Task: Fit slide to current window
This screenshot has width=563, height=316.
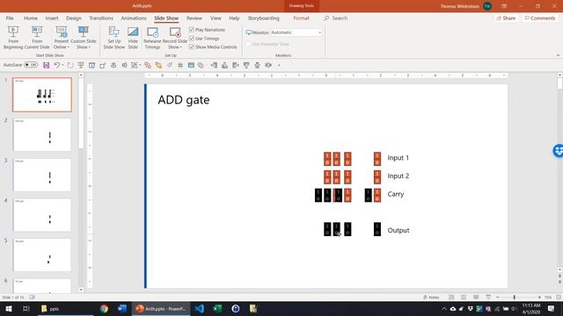Action: point(559,297)
